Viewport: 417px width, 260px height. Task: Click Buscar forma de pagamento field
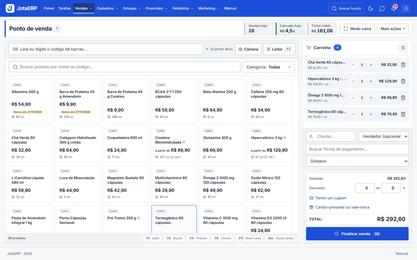(357, 149)
